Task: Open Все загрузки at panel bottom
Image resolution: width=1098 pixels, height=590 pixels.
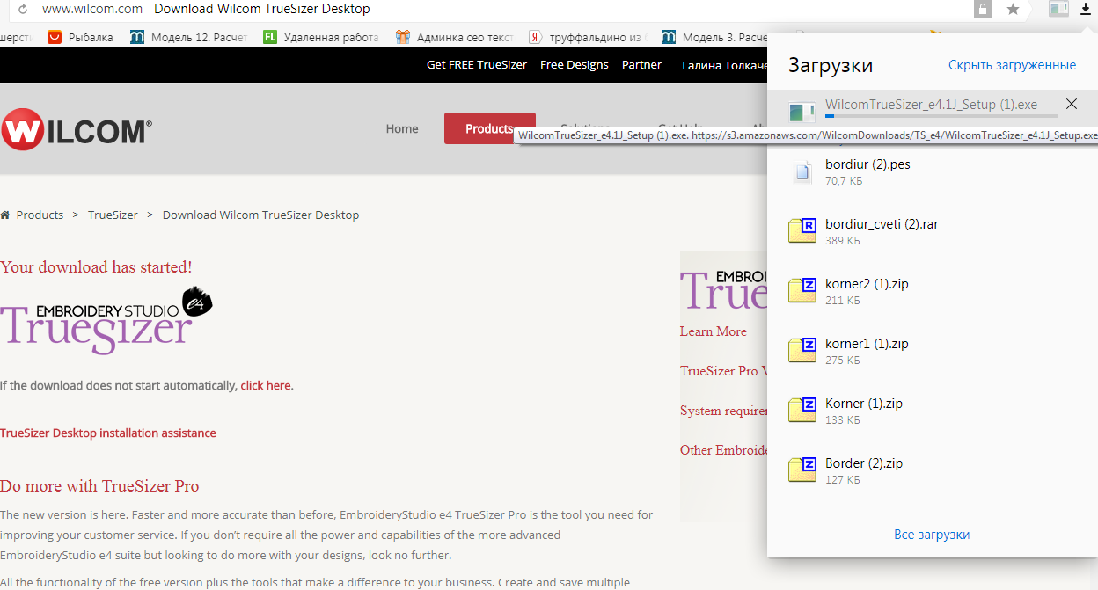Action: click(x=931, y=535)
